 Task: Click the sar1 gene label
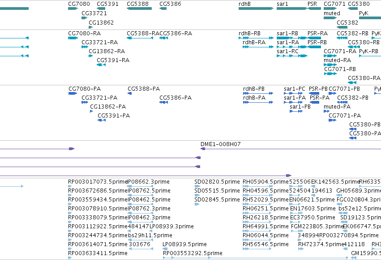point(283,4)
